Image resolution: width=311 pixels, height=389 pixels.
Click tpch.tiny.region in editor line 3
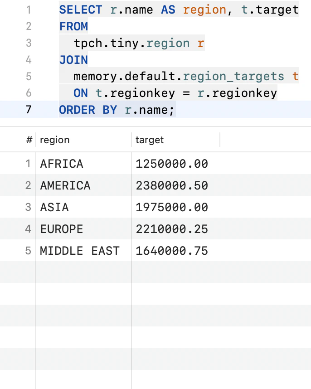click(x=131, y=43)
